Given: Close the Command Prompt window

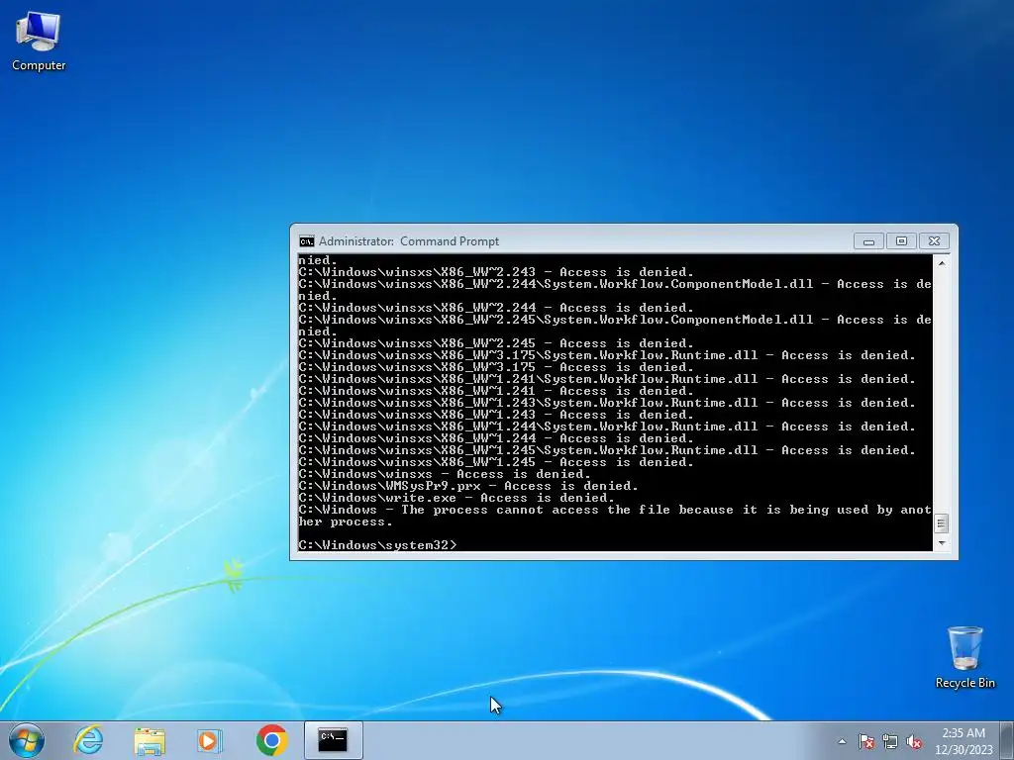Looking at the screenshot, I should point(934,241).
